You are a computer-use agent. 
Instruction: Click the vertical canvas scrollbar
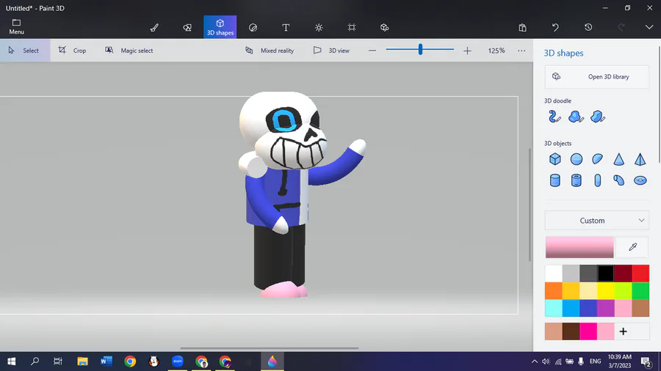pos(530,205)
